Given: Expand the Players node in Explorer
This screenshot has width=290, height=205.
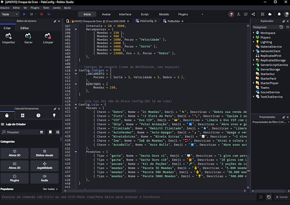Looking at the screenshot, I should (254, 37).
